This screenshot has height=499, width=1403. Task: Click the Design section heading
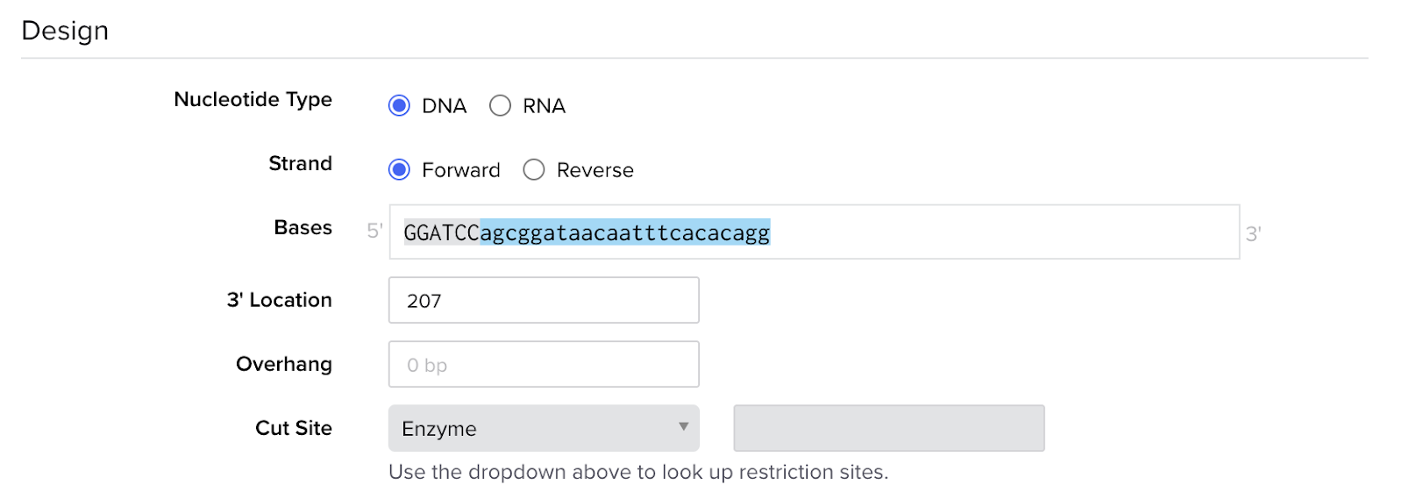click(x=65, y=31)
